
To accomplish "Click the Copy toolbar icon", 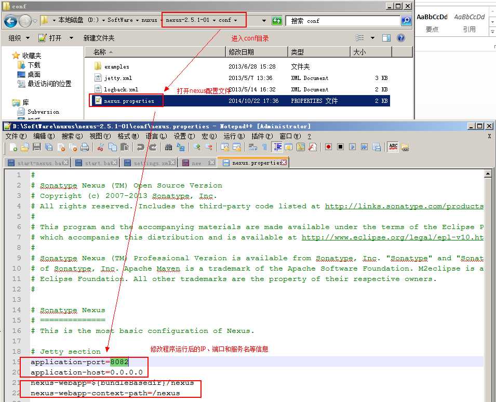I will point(113,147).
